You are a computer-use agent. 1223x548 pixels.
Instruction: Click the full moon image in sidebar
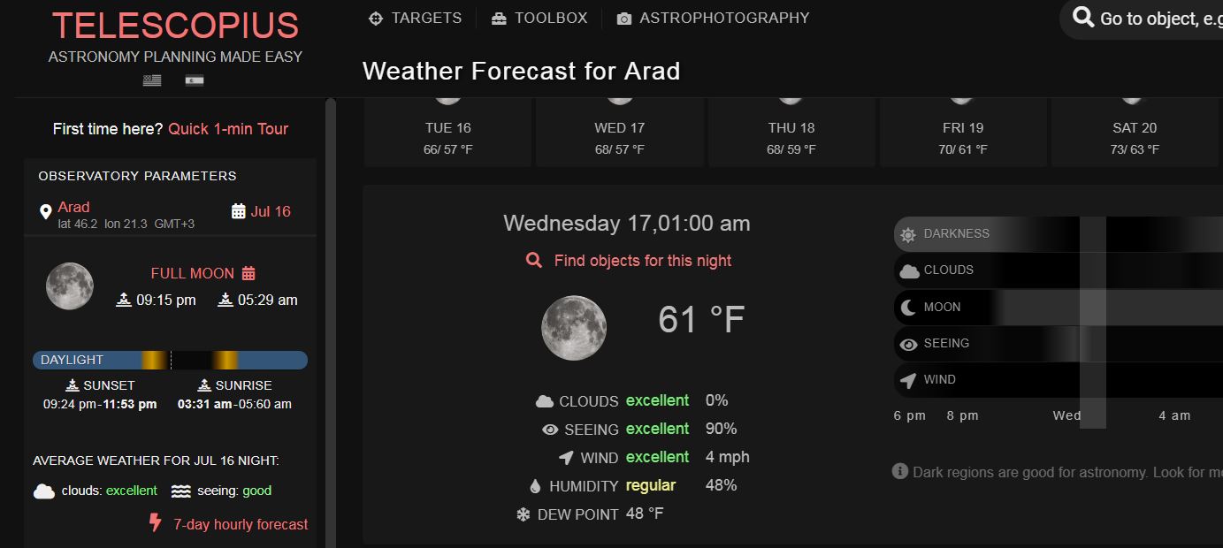click(x=70, y=286)
